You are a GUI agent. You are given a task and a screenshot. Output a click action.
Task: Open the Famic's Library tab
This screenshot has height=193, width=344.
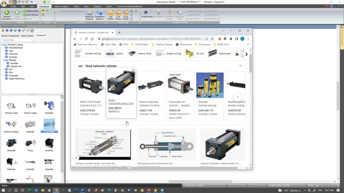tap(27, 36)
